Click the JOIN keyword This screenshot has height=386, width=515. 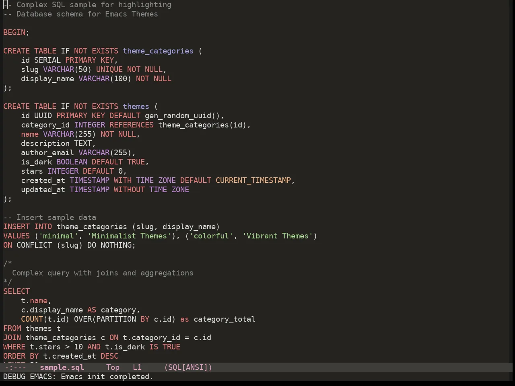click(12, 338)
